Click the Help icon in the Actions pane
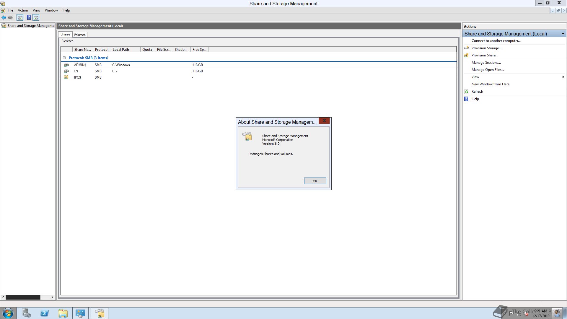The width and height of the screenshot is (567, 319). [467, 99]
